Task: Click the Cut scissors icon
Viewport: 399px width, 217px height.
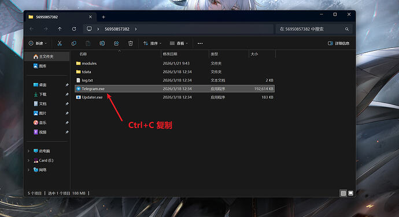Action: click(60, 43)
